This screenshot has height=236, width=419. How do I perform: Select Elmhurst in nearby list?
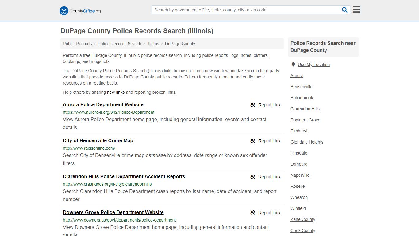tap(299, 131)
